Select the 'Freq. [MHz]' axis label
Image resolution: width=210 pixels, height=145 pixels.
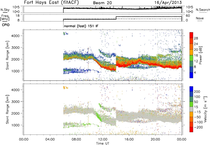click(x=5, y=18)
